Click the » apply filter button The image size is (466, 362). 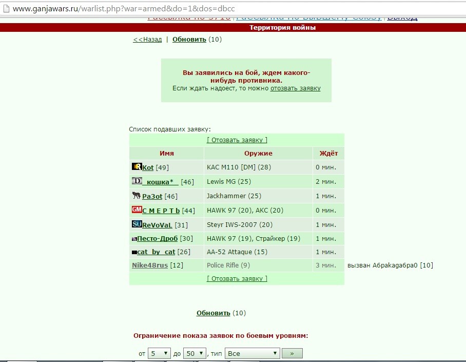pos(292,353)
